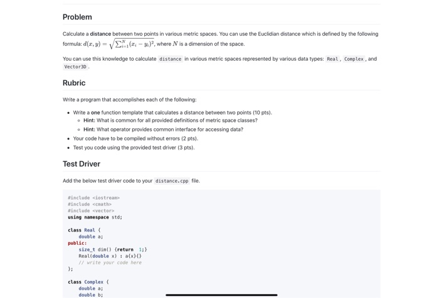Click the bullet about provided test driver
This screenshot has height=298, width=439.
(x=134, y=148)
